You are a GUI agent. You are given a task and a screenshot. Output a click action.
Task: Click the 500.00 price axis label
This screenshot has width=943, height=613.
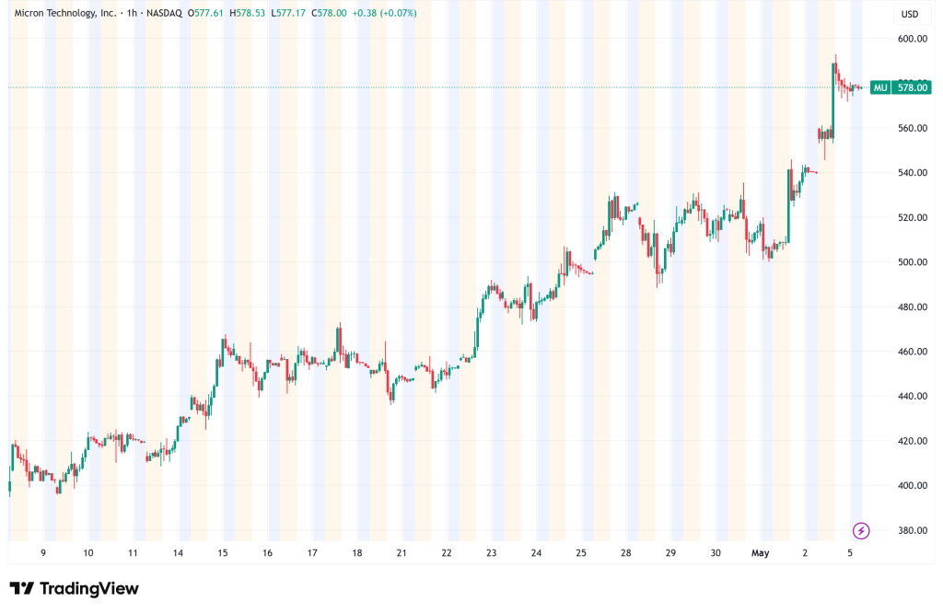(x=913, y=262)
